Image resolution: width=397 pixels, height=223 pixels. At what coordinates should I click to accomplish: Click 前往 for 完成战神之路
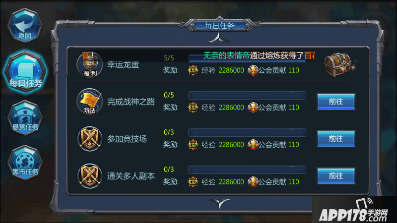point(336,102)
